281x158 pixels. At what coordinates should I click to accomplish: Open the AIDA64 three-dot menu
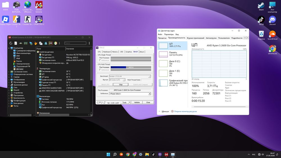point(89,43)
